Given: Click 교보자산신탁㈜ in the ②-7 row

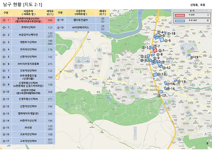Looking at the screenshot, I should [28, 70].
